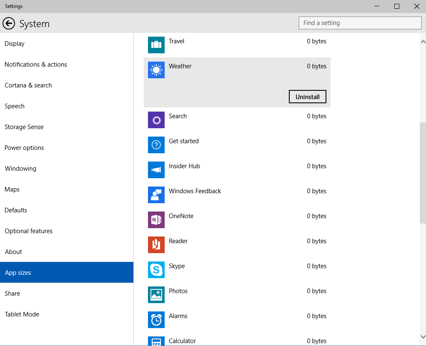The width and height of the screenshot is (426, 346).
Task: Maximize the Settings window
Action: point(397,6)
